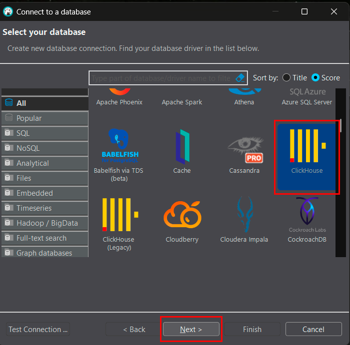Switch to the Timeseries category
This screenshot has height=345, width=350.
coord(34,208)
